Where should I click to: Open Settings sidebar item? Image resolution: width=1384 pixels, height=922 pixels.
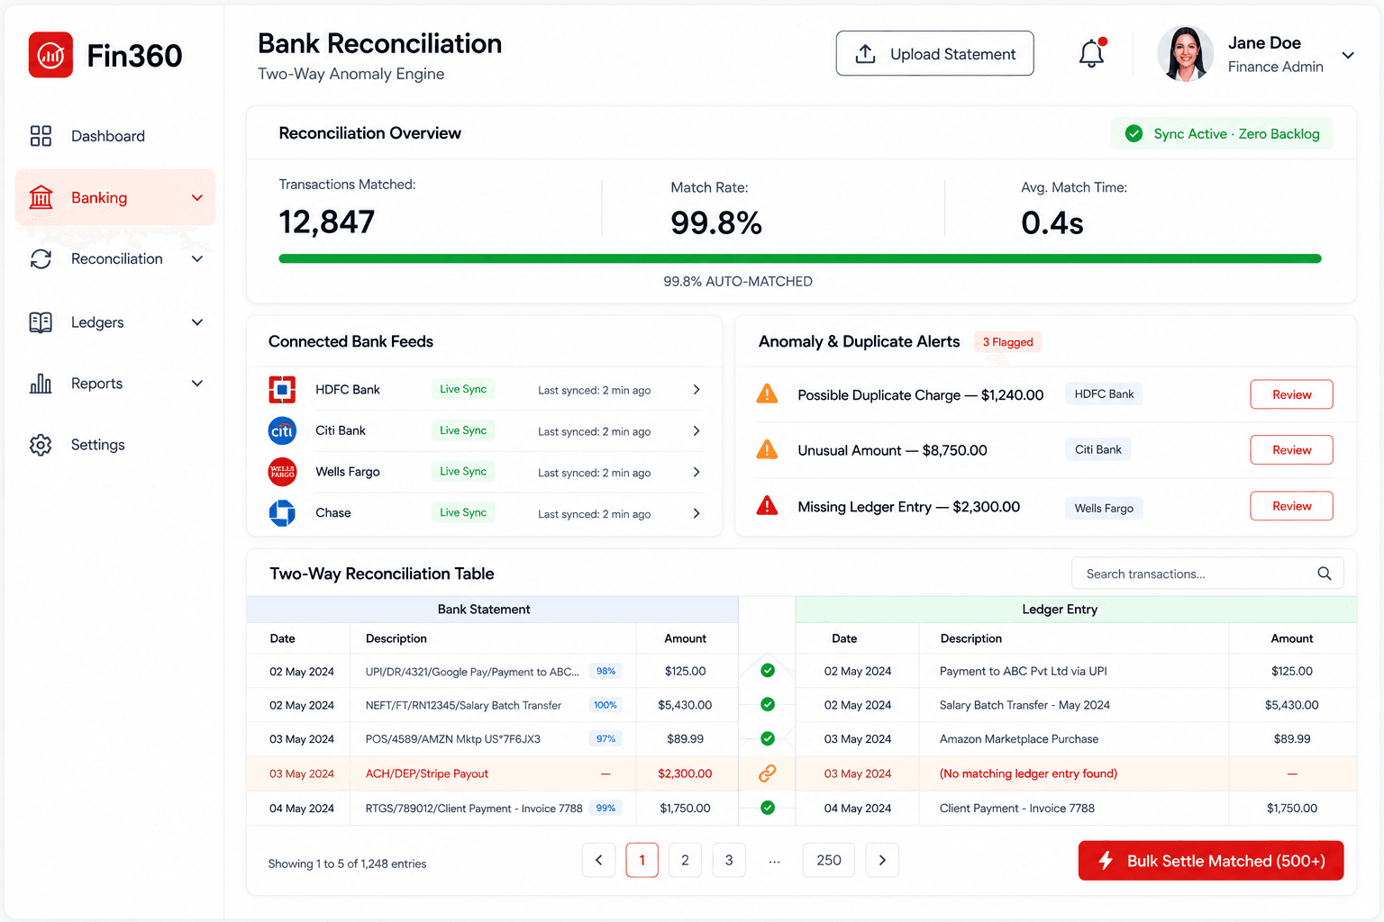click(x=115, y=445)
